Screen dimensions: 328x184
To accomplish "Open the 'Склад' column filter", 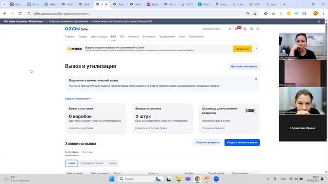I will coord(153,173).
